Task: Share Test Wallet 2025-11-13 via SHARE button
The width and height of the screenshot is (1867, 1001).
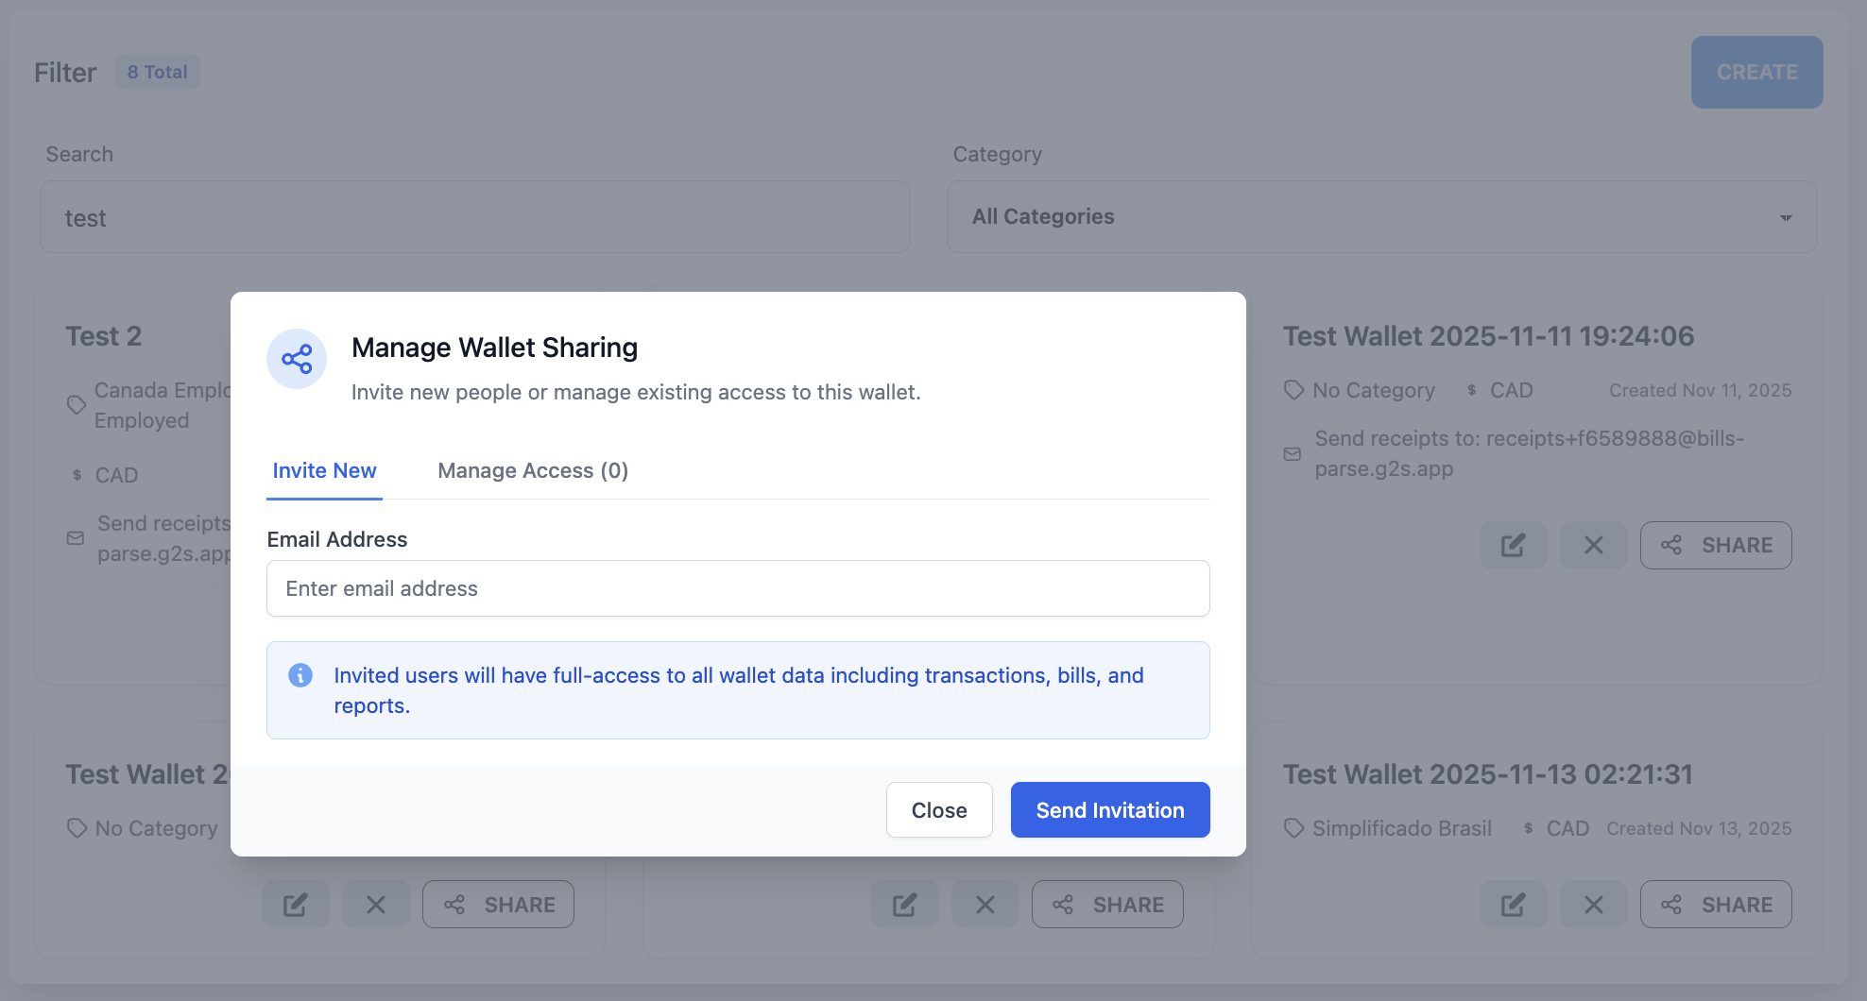Action: pos(1716,904)
